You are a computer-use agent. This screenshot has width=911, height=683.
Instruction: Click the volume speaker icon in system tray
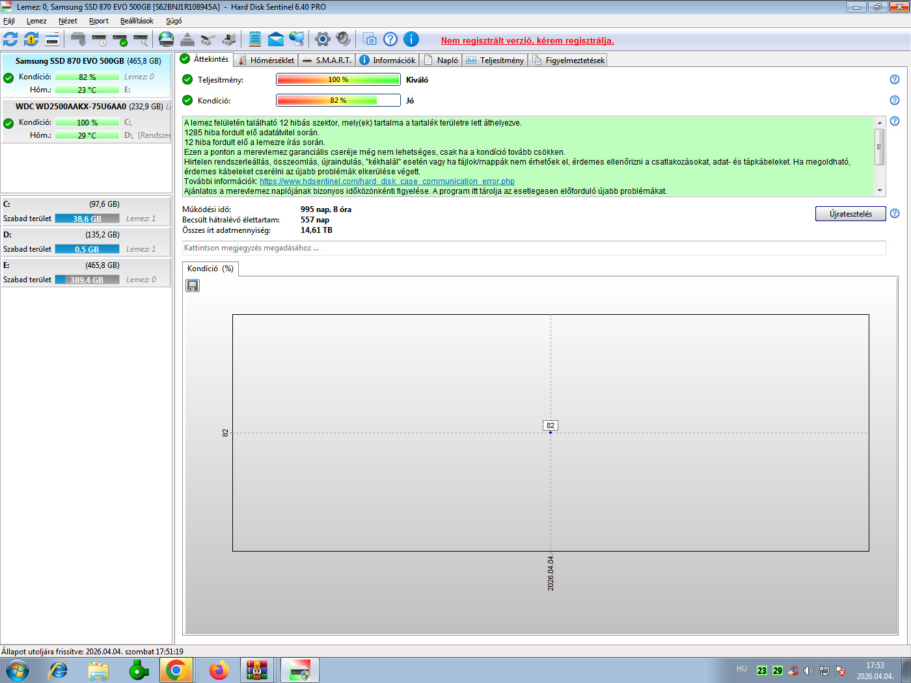(809, 671)
